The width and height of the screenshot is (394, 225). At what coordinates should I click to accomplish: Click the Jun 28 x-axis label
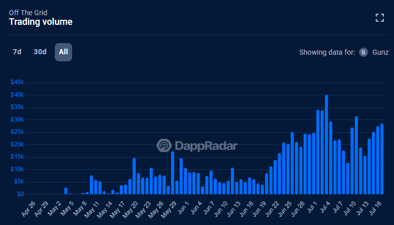[298, 209]
